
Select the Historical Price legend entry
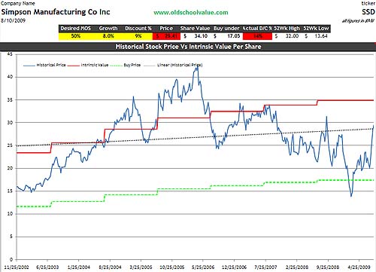44,65
